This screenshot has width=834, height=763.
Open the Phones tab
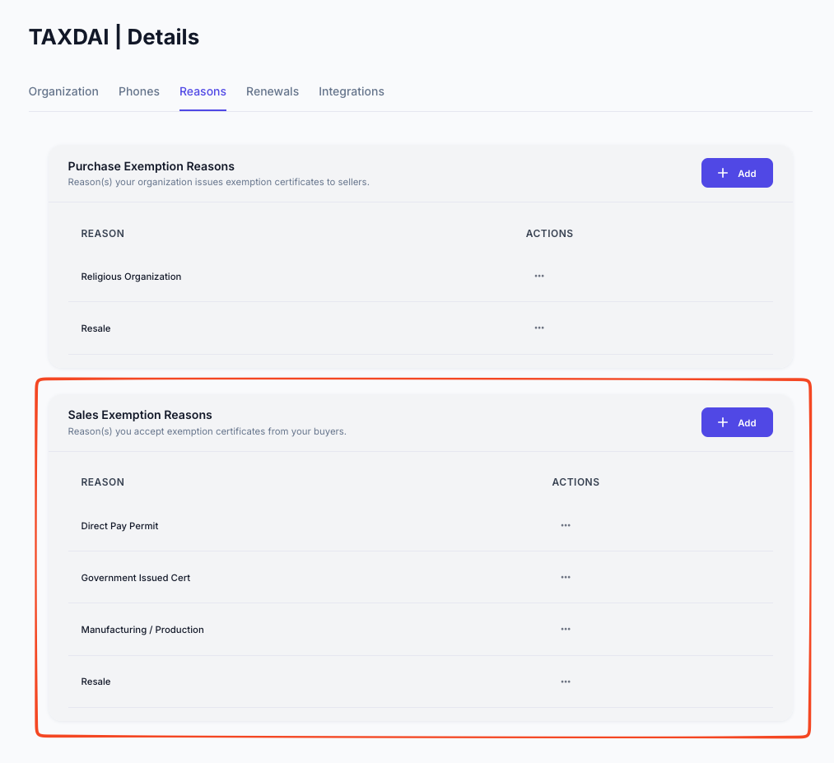pos(139,91)
